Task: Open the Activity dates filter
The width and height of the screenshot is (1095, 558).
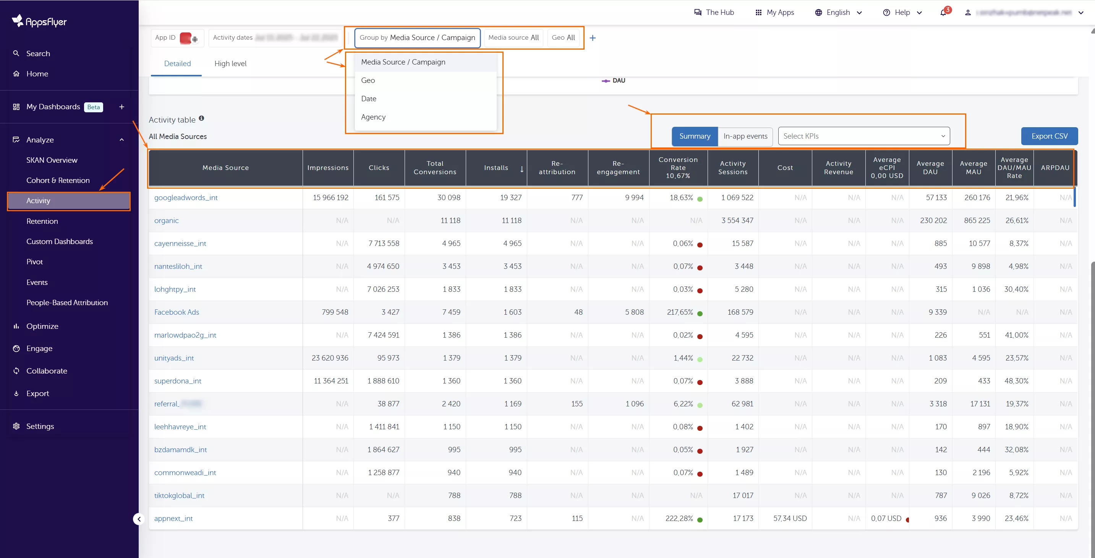Action: [275, 37]
